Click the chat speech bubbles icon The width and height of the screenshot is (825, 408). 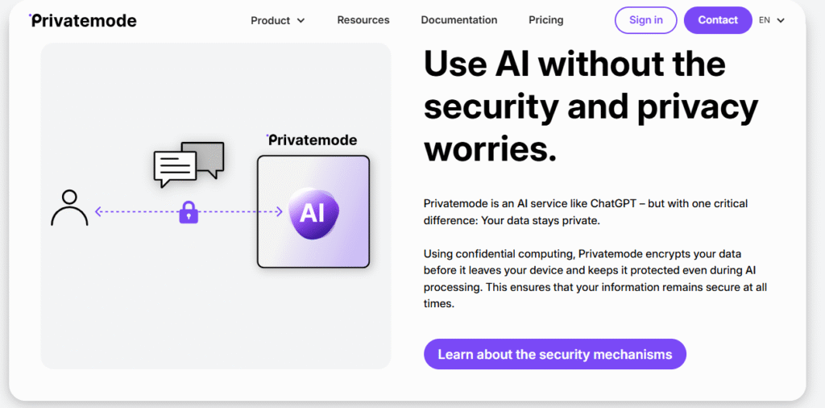(188, 164)
